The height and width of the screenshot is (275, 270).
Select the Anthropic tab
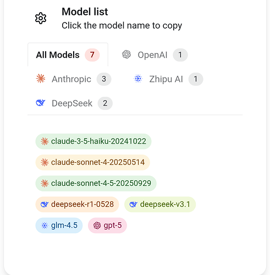74,79
